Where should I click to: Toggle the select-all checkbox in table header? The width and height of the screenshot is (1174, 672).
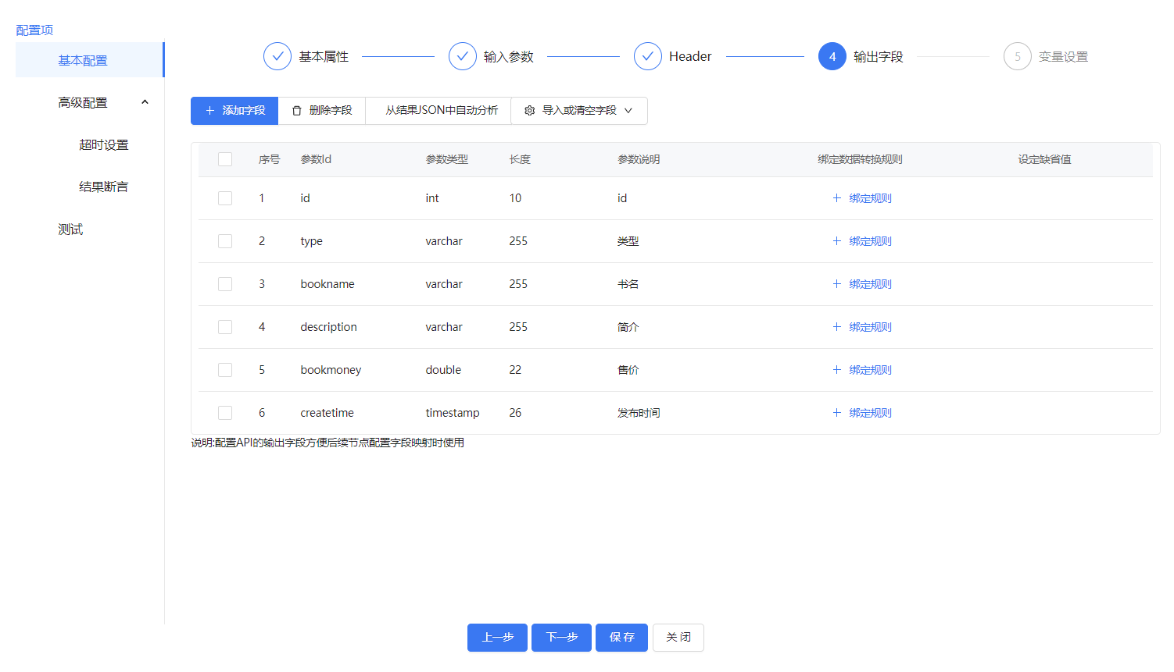tap(225, 159)
